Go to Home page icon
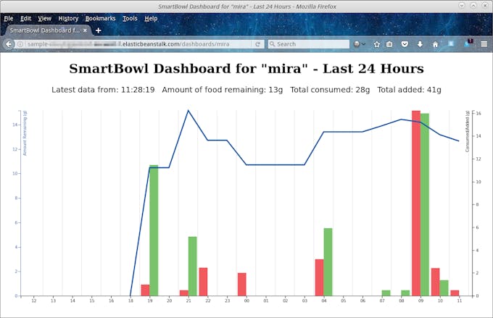 [x=436, y=44]
